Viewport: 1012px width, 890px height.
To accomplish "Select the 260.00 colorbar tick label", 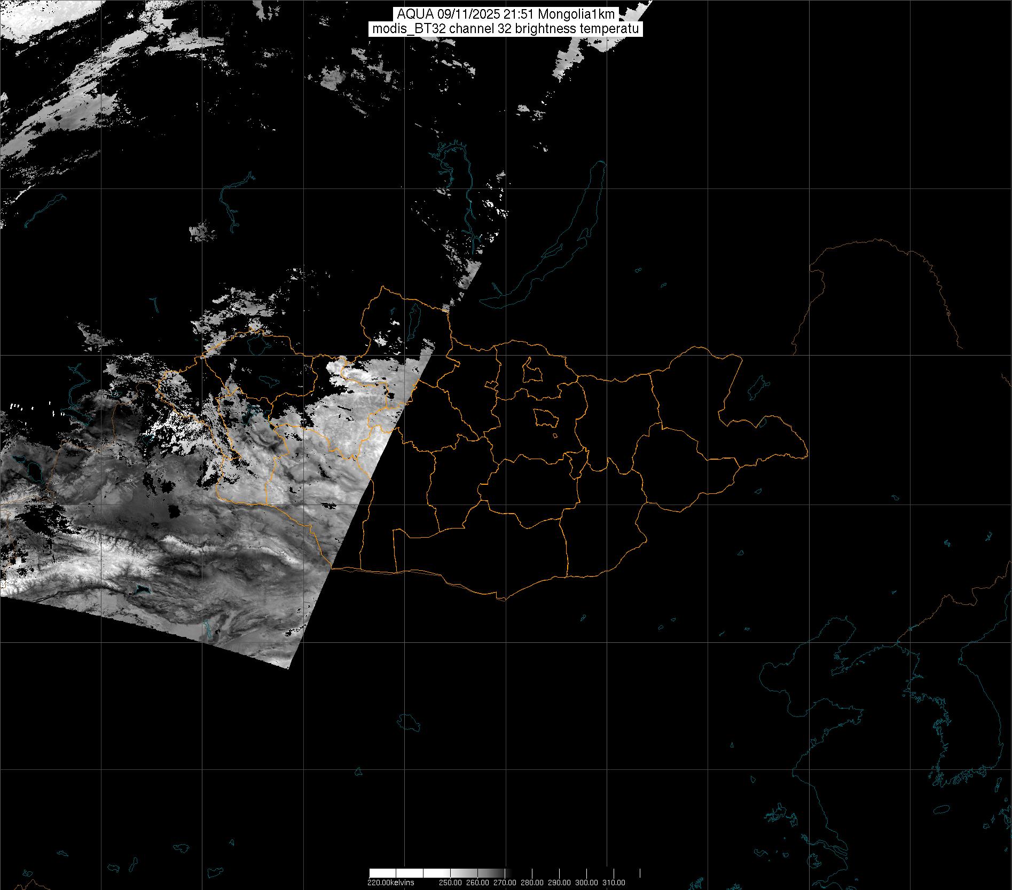I will point(477,883).
